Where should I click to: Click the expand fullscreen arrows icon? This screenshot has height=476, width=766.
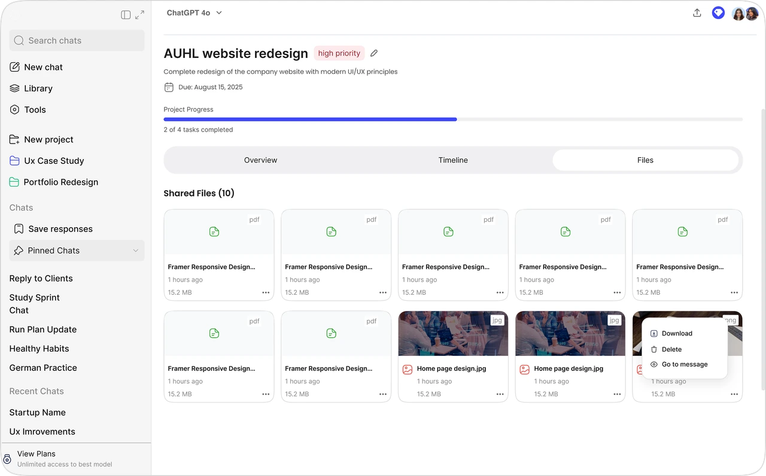pos(140,15)
